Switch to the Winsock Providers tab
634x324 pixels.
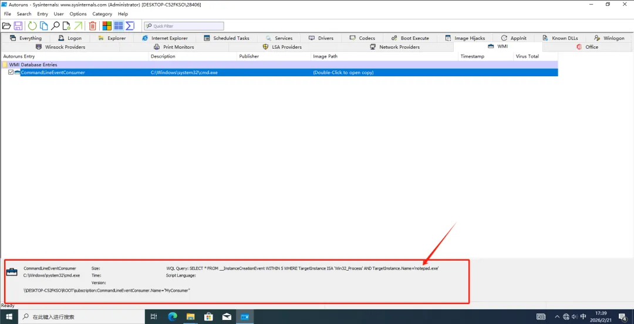(x=60, y=47)
